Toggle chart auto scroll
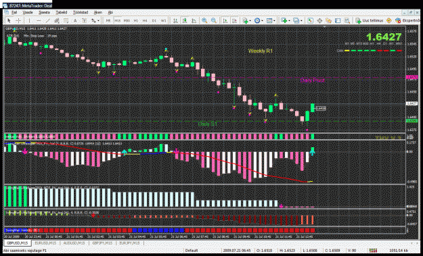The height and width of the screenshot is (256, 423). (225, 20)
